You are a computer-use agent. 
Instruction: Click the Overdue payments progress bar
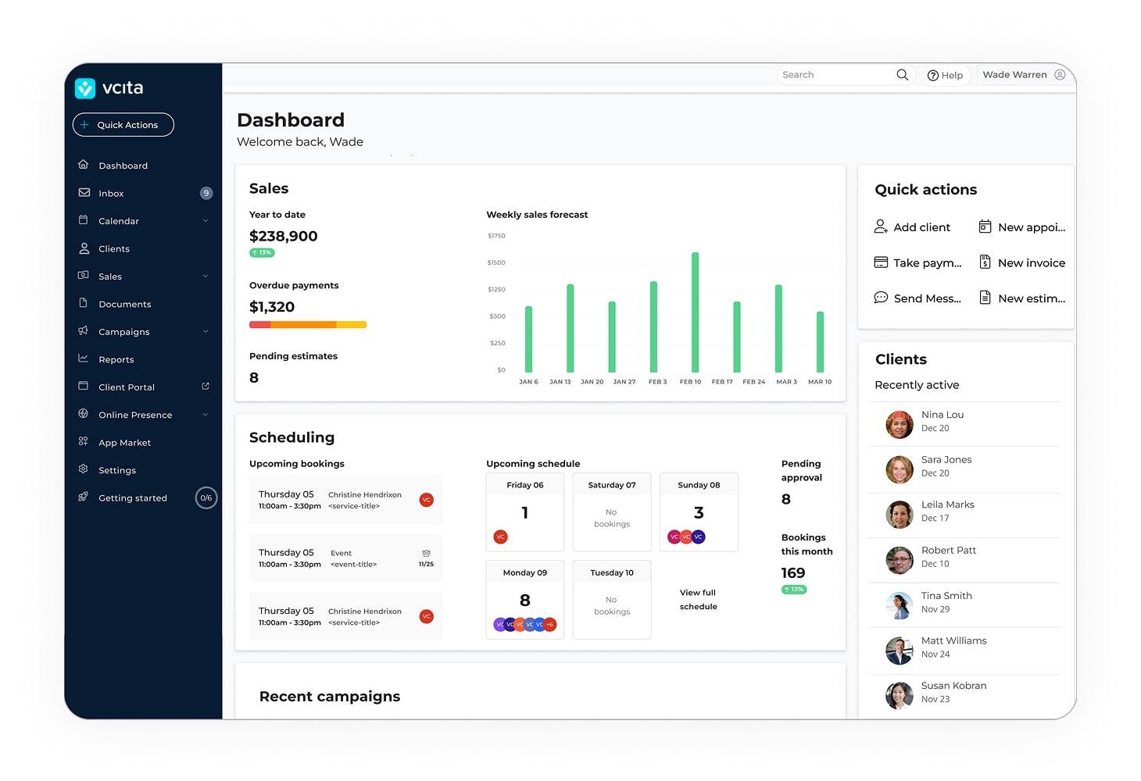pos(307,323)
